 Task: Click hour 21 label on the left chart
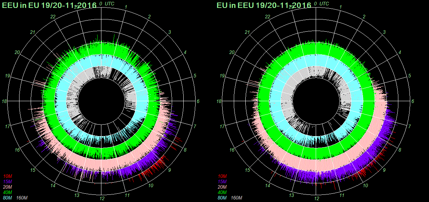coord(32,33)
